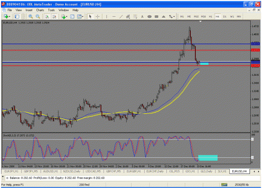
Task: Select the trendline drawing tool
Action: tap(121, 16)
